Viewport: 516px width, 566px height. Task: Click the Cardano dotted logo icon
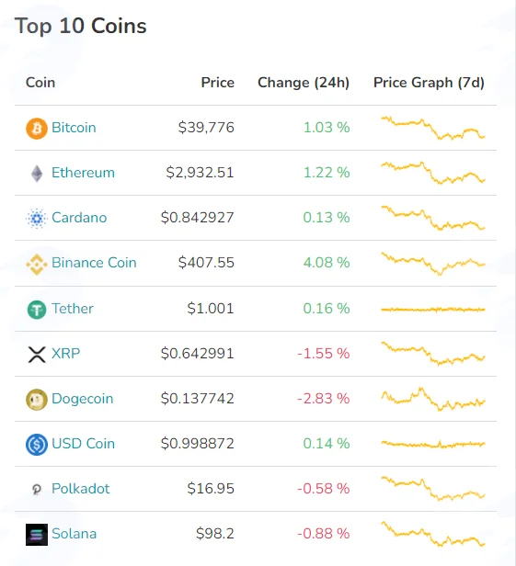pos(37,218)
